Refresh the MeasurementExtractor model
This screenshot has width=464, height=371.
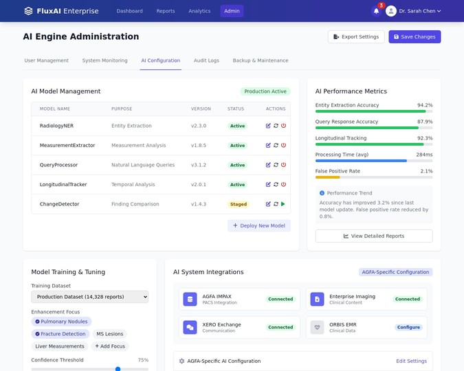[276, 145]
